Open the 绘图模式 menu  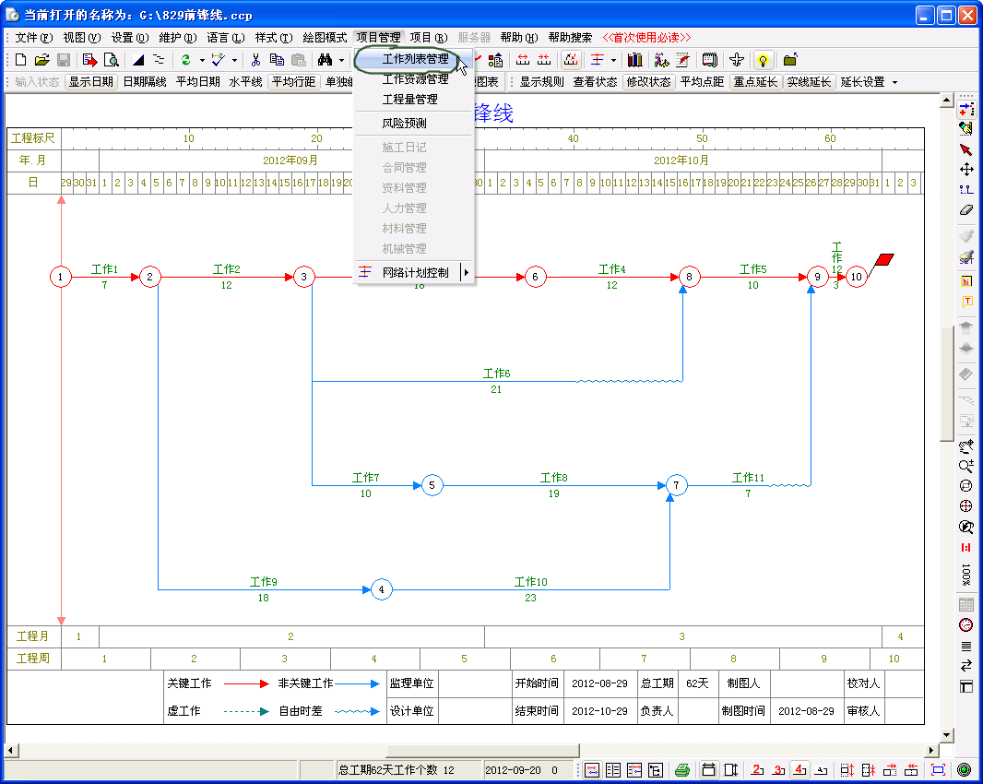click(325, 38)
